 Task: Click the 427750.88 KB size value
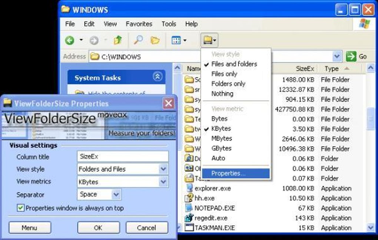[x=294, y=109]
